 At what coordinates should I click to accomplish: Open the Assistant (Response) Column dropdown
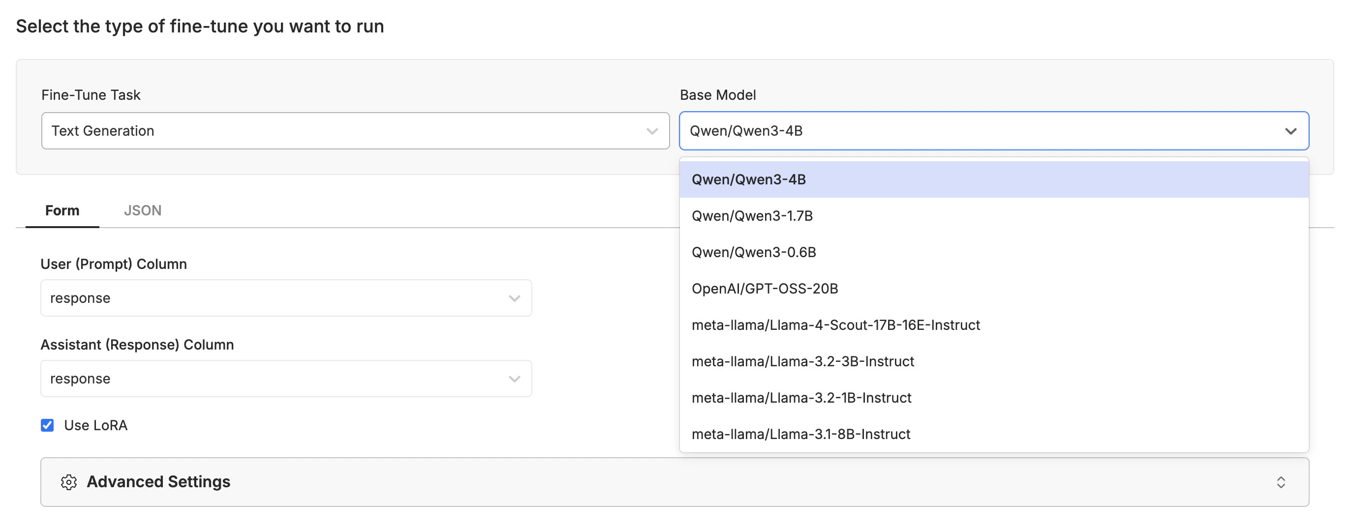coord(286,378)
